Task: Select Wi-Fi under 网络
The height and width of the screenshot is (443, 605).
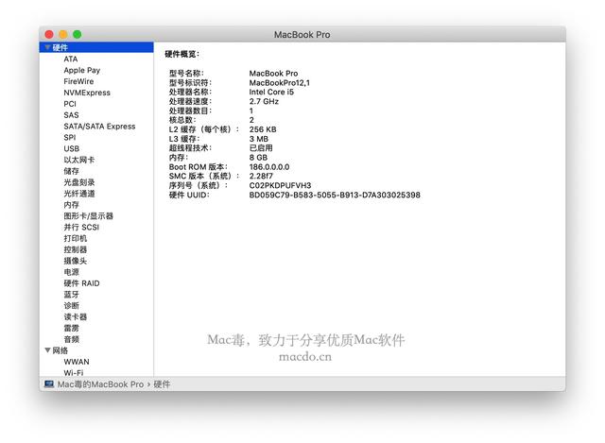Action: coord(74,373)
